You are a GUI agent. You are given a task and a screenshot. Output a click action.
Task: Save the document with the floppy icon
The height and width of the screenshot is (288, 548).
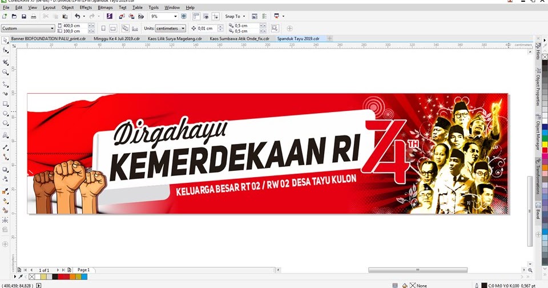[x=24, y=16]
